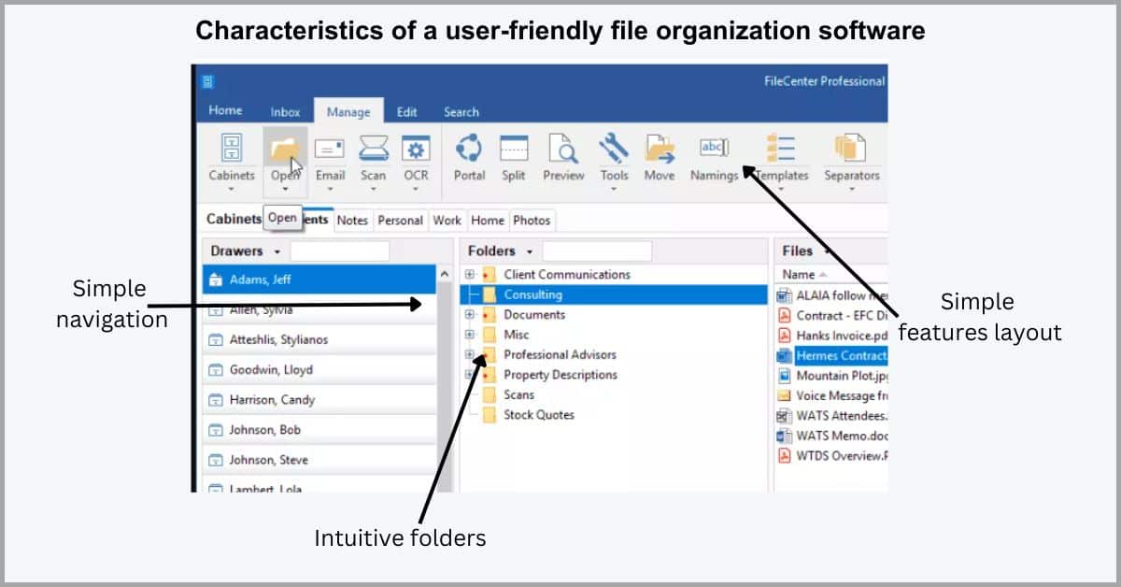1121x587 pixels.
Task: Expand the Misc folder node
Action: [470, 335]
